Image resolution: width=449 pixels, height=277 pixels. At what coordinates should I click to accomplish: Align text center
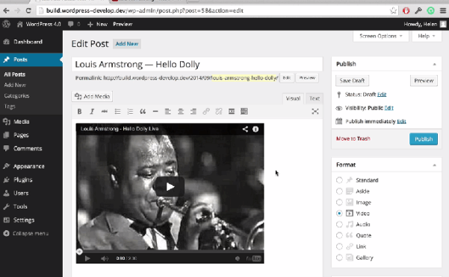point(180,112)
